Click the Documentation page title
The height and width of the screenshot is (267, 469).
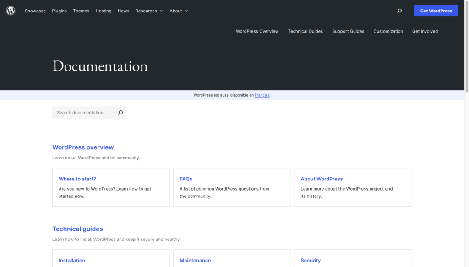point(100,66)
